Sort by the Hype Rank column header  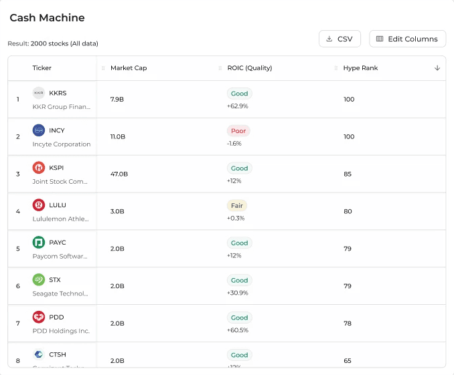[360, 68]
